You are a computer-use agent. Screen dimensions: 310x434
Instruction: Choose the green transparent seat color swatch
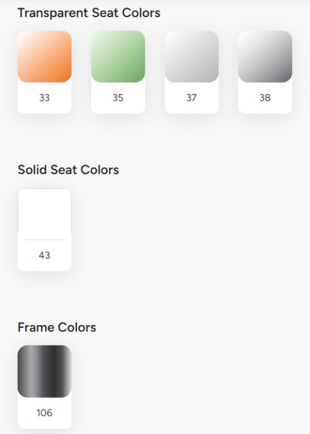pos(118,56)
